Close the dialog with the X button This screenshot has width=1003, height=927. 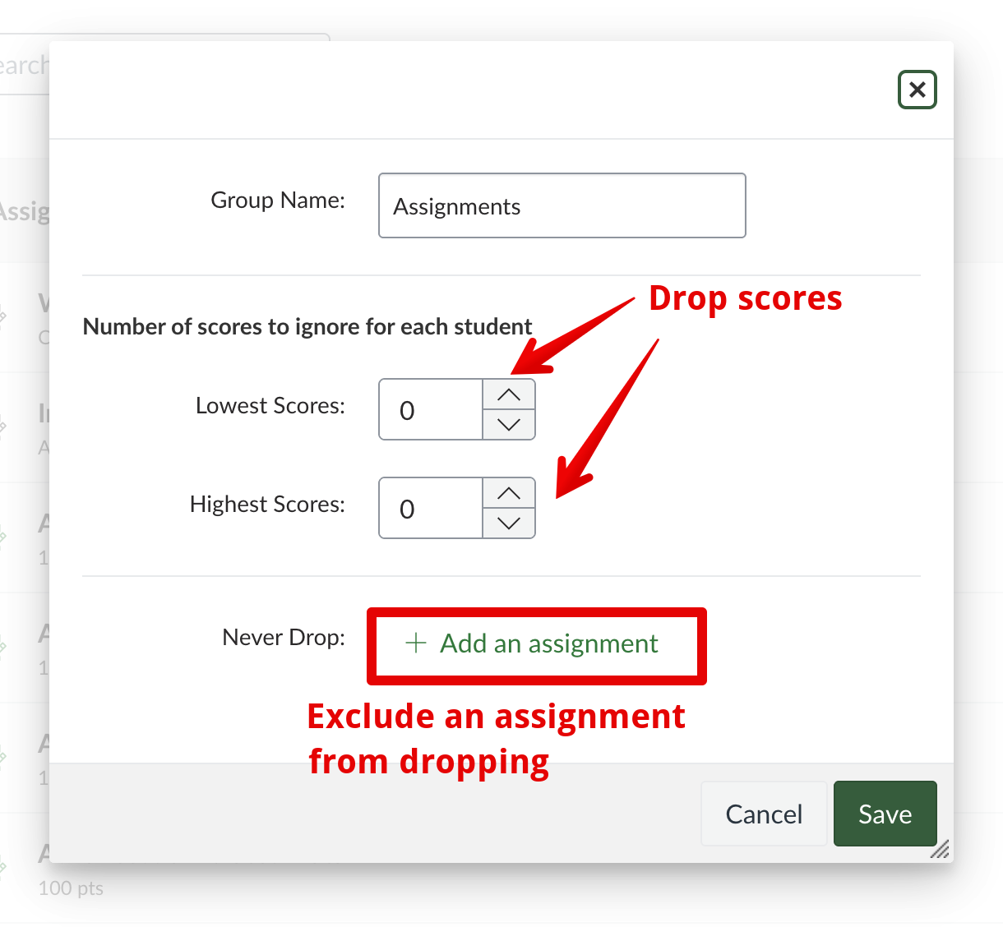pyautogui.click(x=917, y=90)
